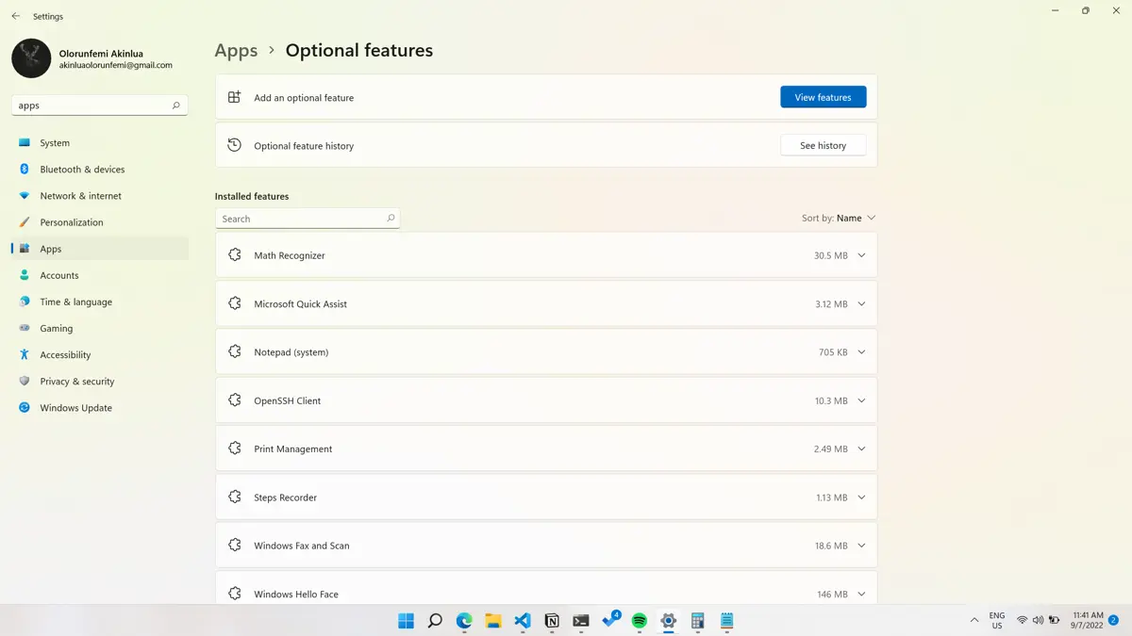Show hidden tray icons chevron
Screen dimensions: 1132x636
974,620
